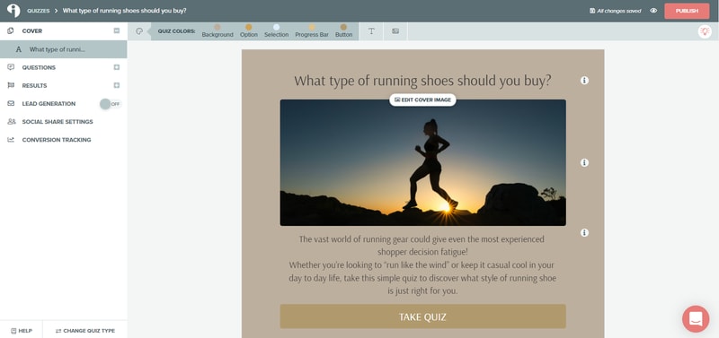Open the font text settings icon
Viewport: 719px width, 338px height.
point(371,31)
